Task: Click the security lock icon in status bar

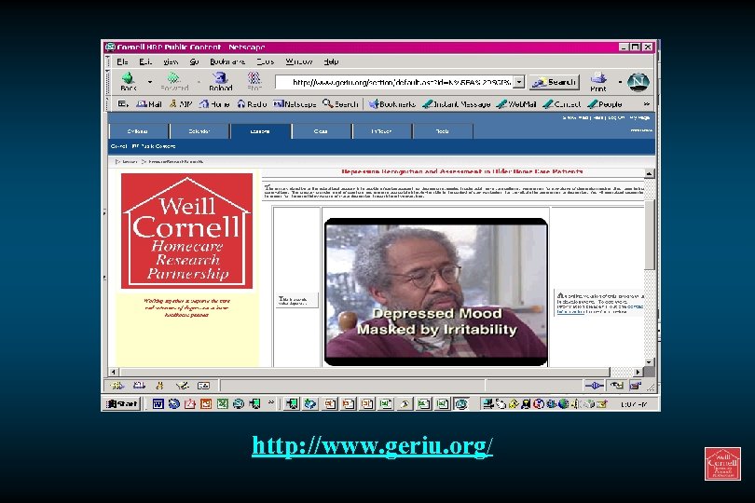Action: point(635,386)
